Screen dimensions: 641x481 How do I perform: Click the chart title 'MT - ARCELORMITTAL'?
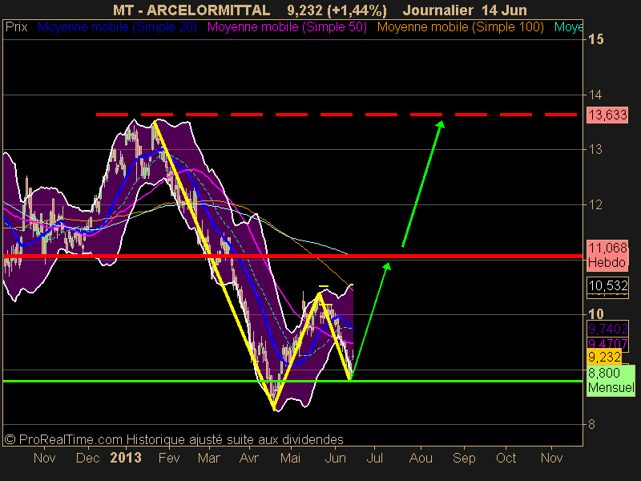pos(191,10)
